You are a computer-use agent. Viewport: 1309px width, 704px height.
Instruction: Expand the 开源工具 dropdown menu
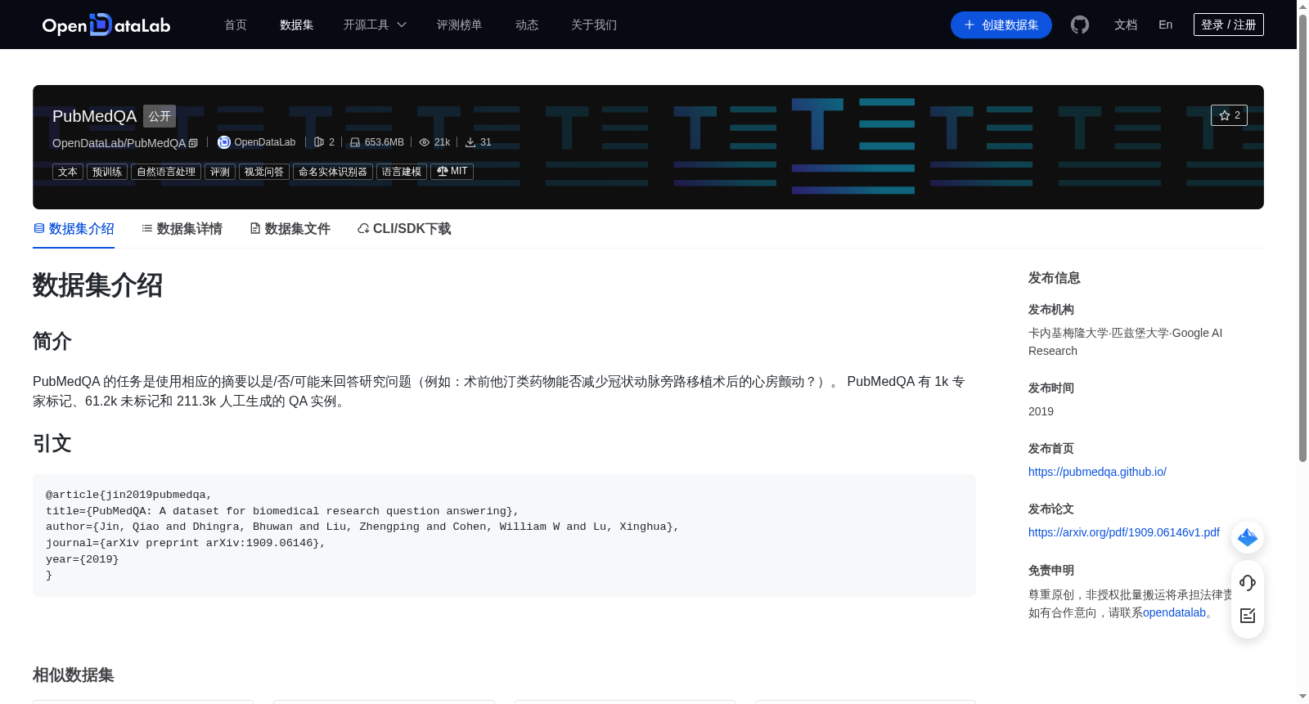375,25
